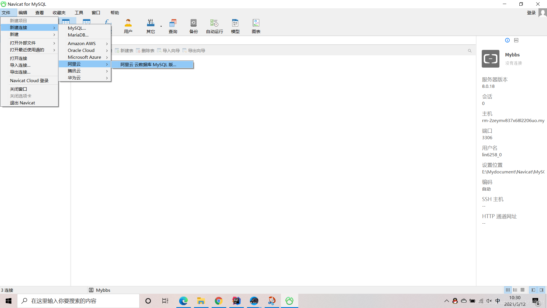This screenshot has height=308, width=547.
Task: Choose MySQL... new connection entry
Action: tap(85, 28)
